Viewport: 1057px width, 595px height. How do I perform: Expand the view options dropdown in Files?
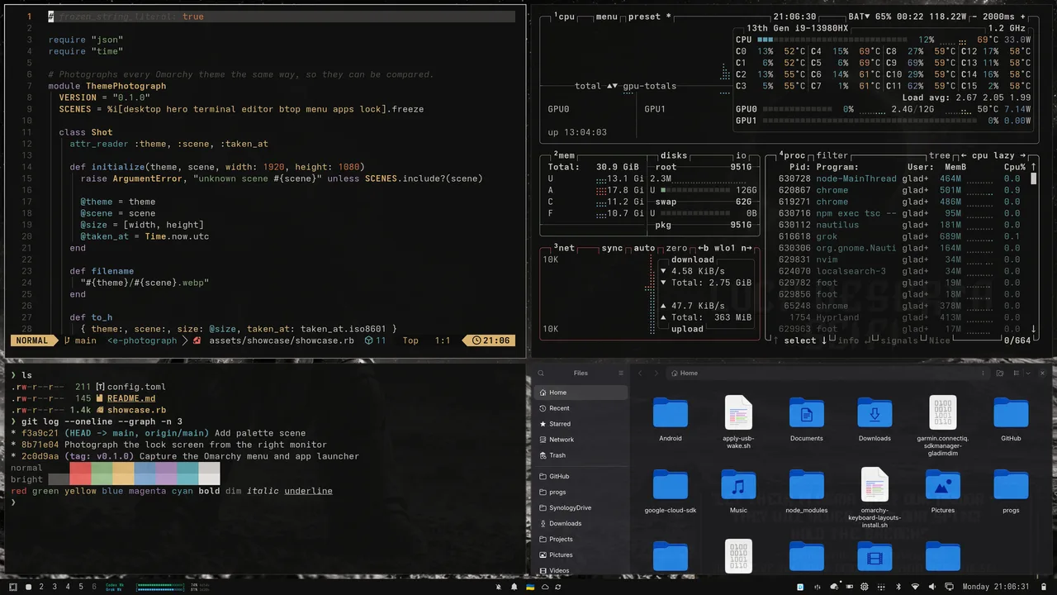coord(1026,373)
